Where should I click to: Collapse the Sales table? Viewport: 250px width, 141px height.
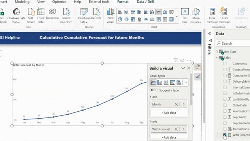217,58
